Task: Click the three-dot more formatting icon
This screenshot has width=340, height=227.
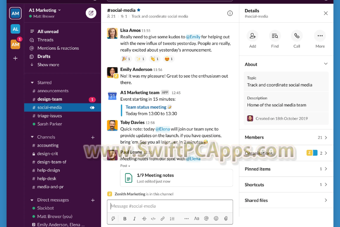Action: [187, 218]
